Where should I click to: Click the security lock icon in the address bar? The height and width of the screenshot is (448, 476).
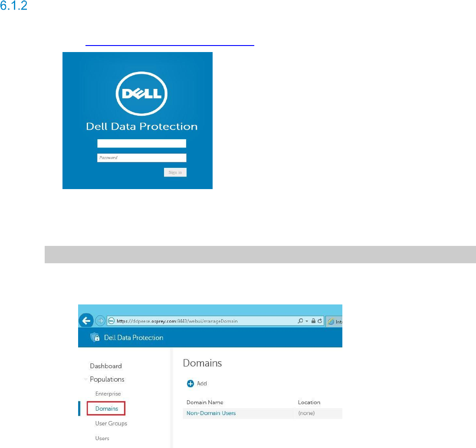[313, 320]
